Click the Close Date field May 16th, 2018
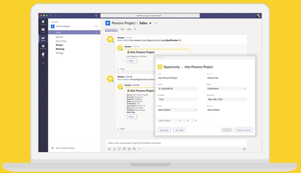This screenshot has width=301, height=173. (x=226, y=99)
